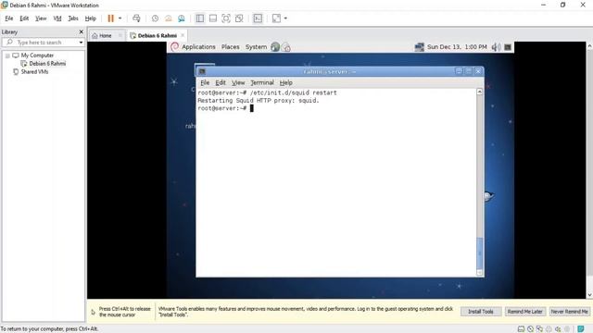Image resolution: width=593 pixels, height=333 pixels.
Task: Open the terminal File menu
Action: [x=205, y=82]
